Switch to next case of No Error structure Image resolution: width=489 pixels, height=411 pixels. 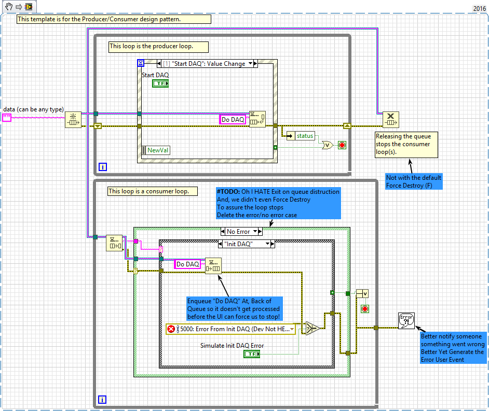click(260, 231)
